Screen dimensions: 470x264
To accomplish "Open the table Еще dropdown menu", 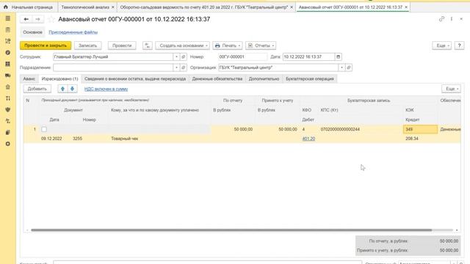I will click(x=451, y=89).
